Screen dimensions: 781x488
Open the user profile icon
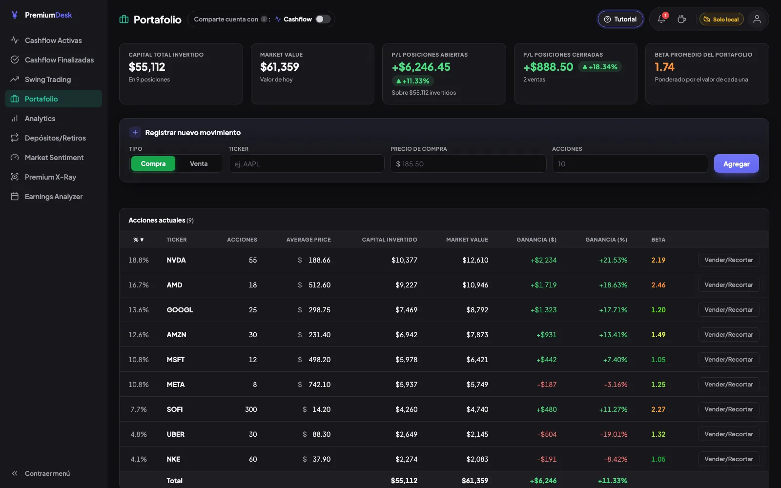tap(757, 19)
